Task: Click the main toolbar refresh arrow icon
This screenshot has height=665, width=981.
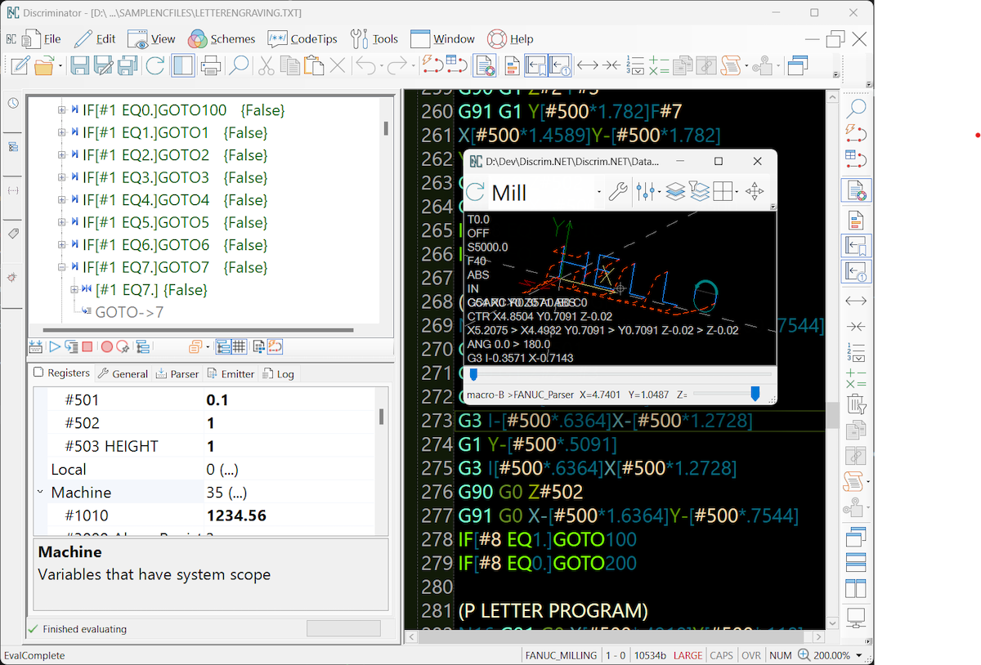Action: (155, 65)
